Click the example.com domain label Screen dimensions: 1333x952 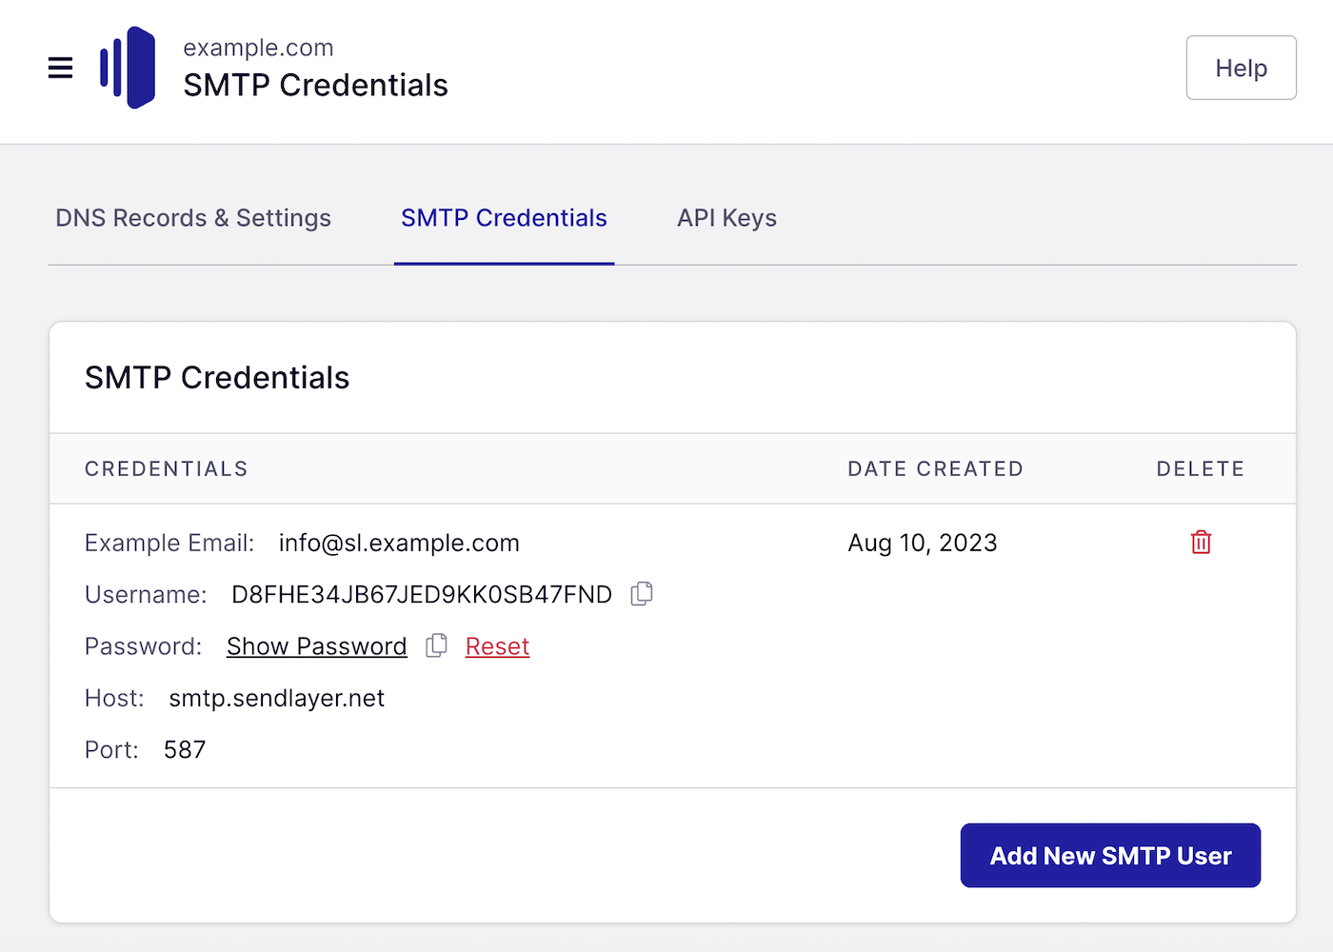pyautogui.click(x=258, y=47)
